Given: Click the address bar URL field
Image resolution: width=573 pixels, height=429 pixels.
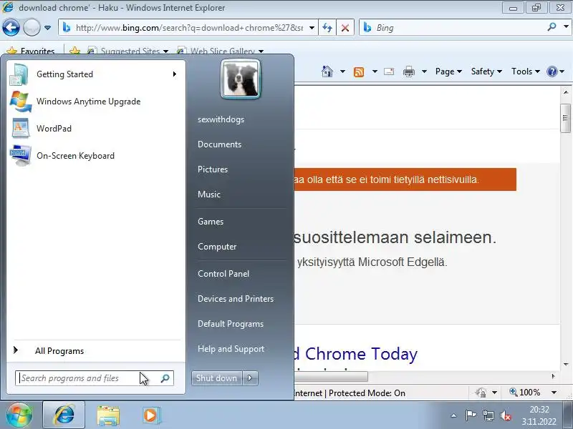Looking at the screenshot, I should click(x=188, y=28).
